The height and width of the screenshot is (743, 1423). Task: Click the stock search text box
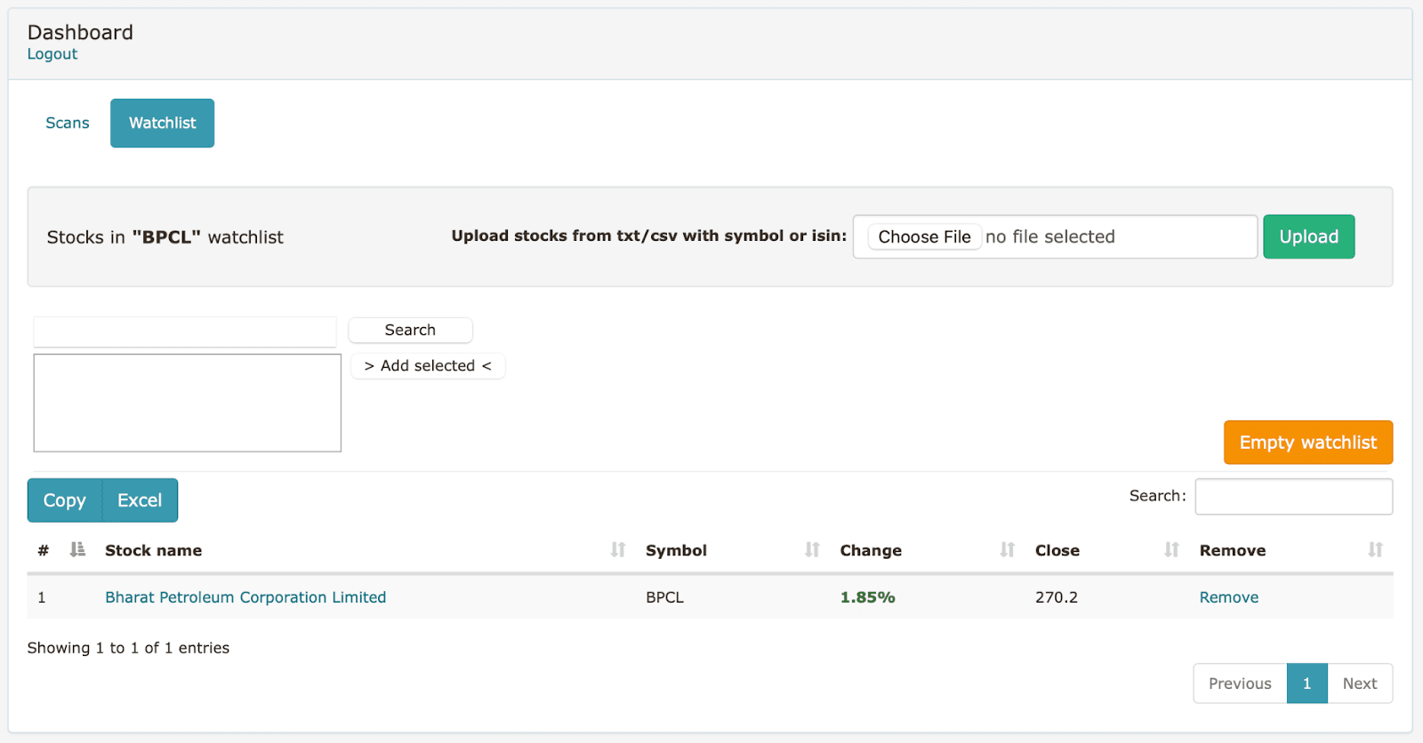click(x=185, y=332)
